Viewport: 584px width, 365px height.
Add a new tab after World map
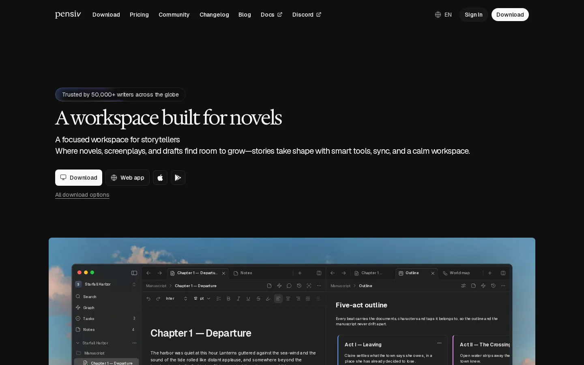click(x=490, y=273)
